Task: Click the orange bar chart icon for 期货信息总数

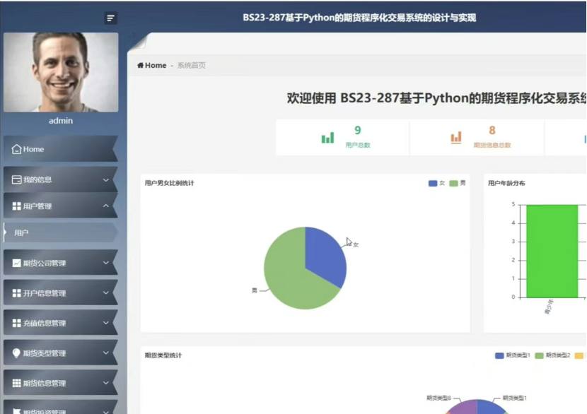Action: point(456,137)
